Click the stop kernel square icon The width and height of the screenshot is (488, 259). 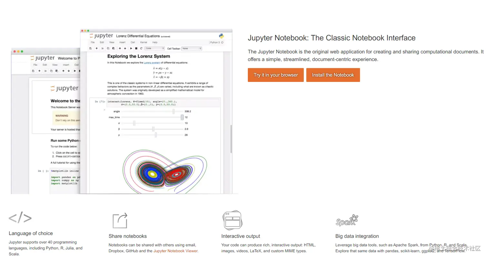point(136,48)
